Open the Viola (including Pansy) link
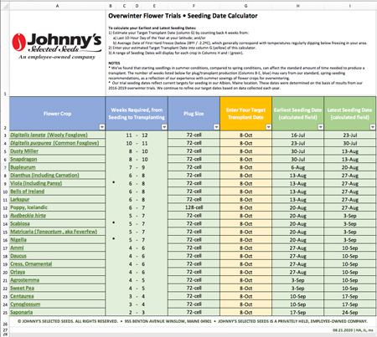 coord(36,183)
